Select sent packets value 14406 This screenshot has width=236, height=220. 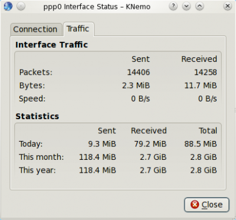[139, 73]
